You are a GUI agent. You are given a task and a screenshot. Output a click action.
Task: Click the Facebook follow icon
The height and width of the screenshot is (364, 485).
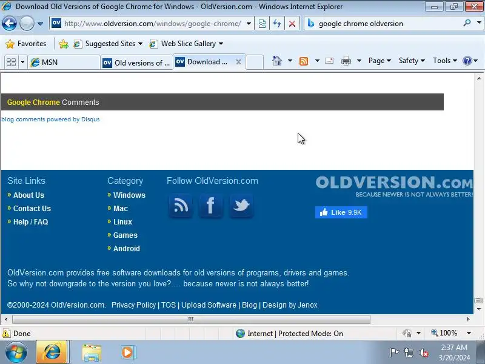[x=210, y=206]
